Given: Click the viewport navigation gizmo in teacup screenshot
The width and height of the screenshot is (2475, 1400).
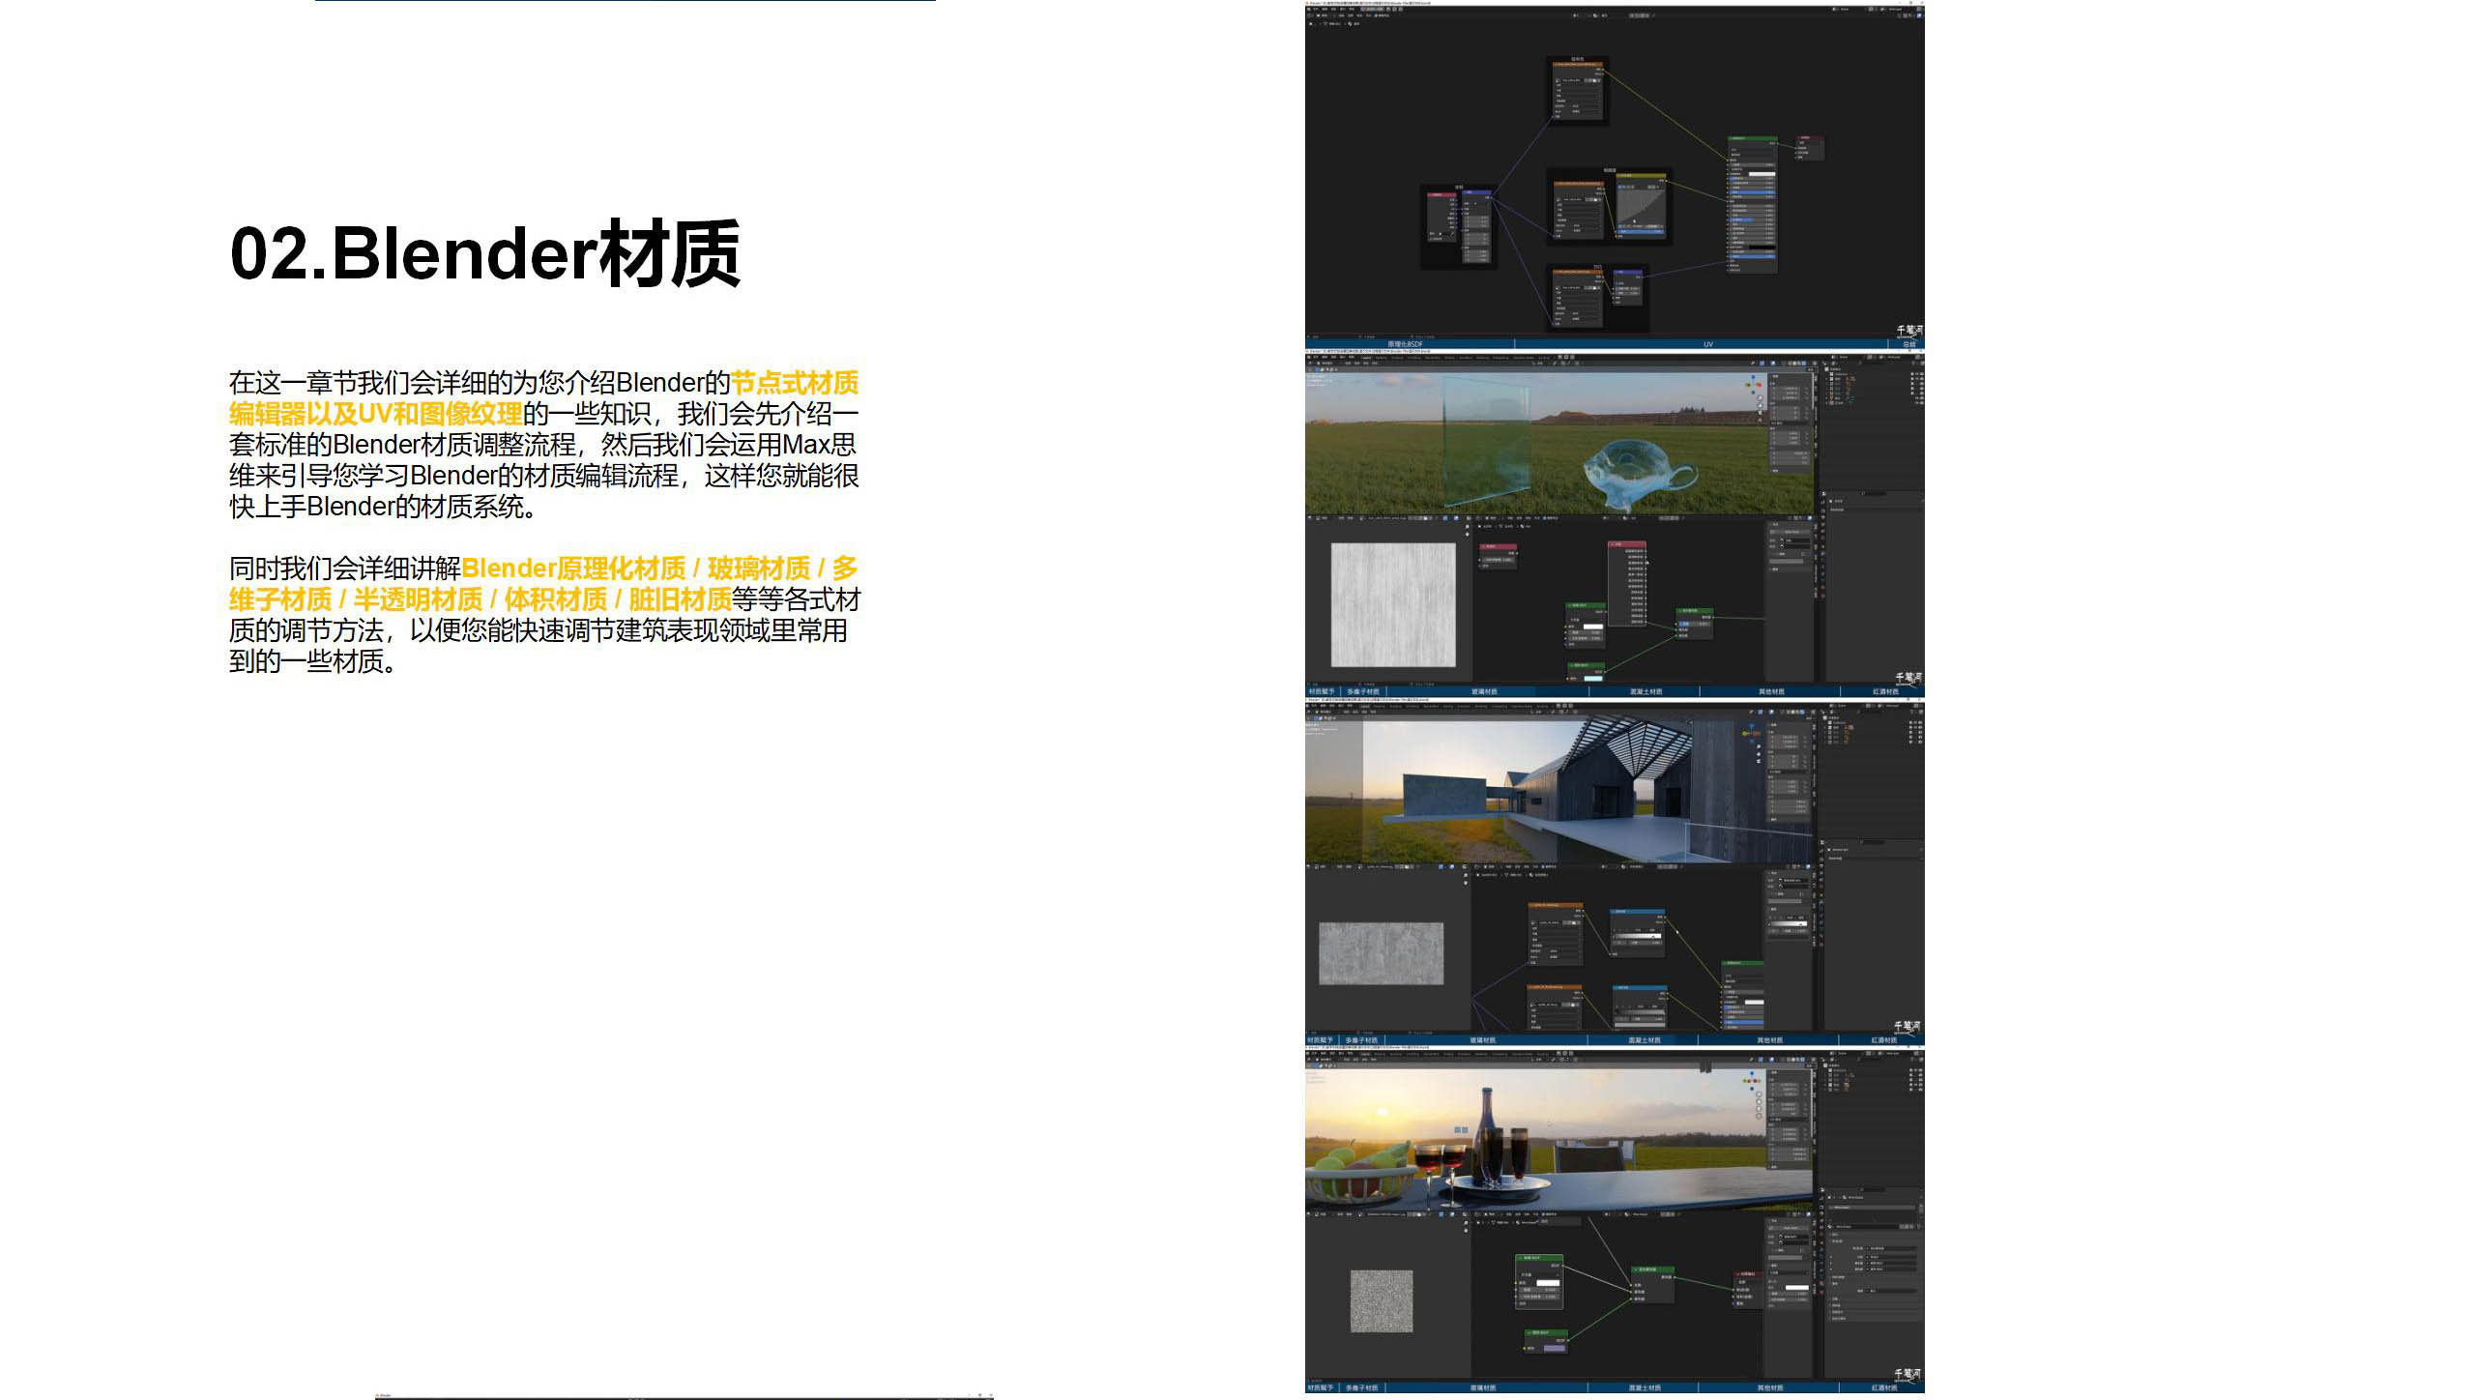Looking at the screenshot, I should coord(1753,385).
